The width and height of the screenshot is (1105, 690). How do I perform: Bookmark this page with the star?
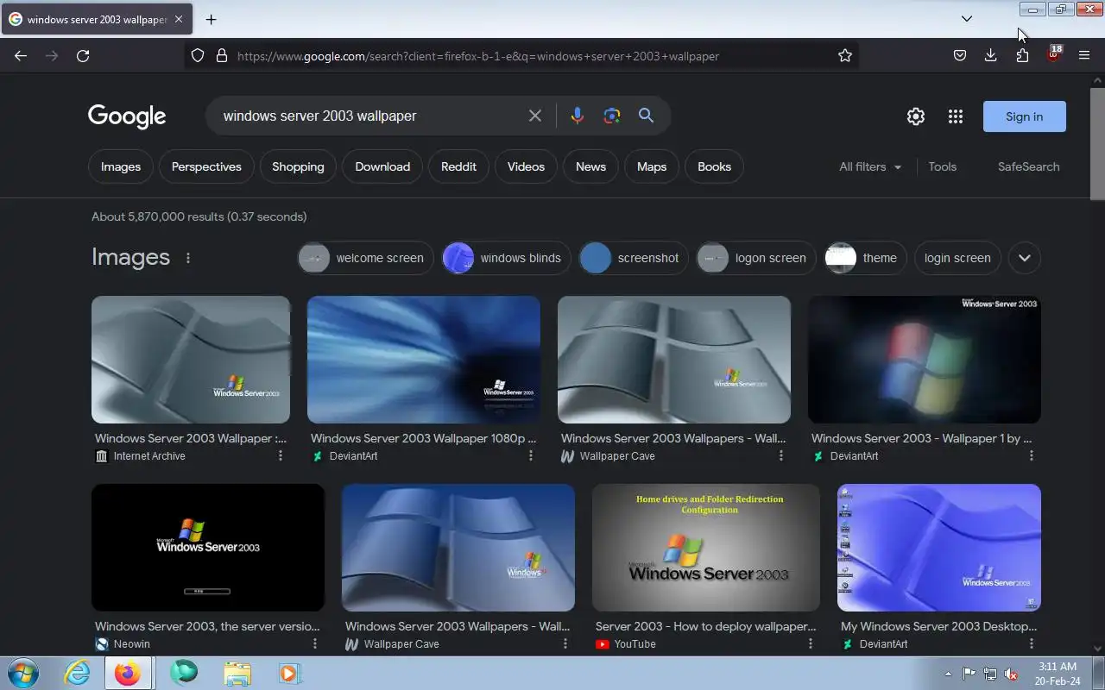point(845,55)
